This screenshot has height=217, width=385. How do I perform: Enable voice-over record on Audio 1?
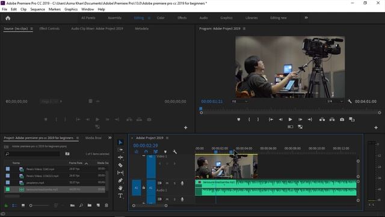tap(182, 183)
